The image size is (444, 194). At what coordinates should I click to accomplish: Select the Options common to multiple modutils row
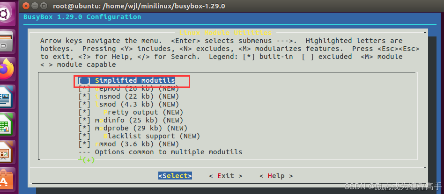160,152
